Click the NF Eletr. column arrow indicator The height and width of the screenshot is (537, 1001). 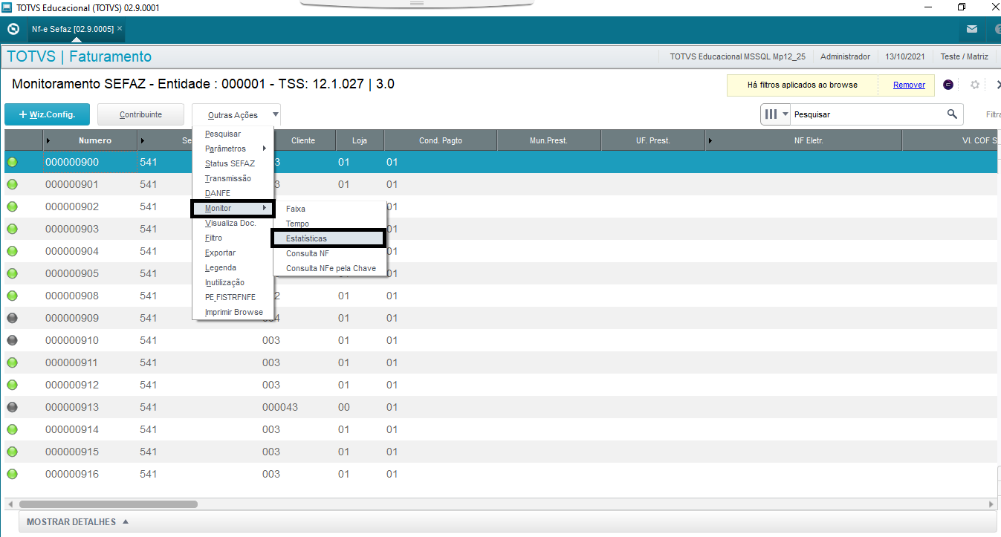click(710, 140)
